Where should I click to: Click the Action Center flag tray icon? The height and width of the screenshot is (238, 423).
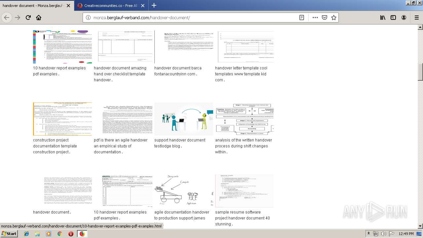[391, 234]
